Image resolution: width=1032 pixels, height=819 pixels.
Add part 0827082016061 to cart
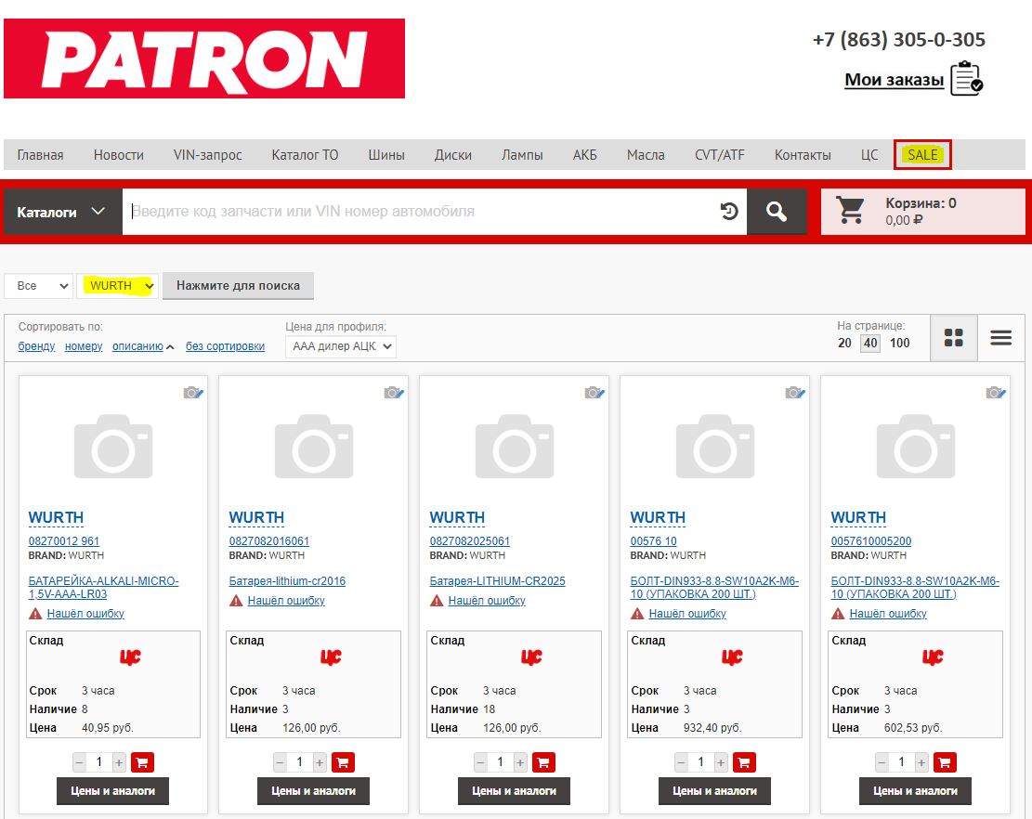tap(343, 762)
